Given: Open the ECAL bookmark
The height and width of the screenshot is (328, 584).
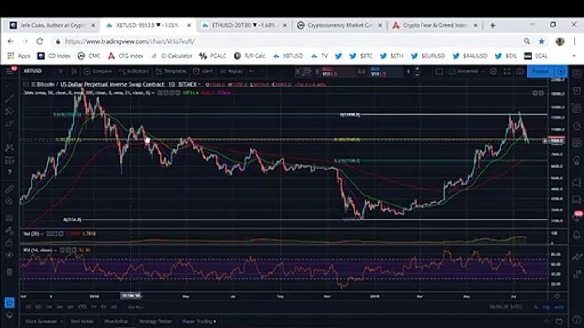Looking at the screenshot, I should click(535, 56).
